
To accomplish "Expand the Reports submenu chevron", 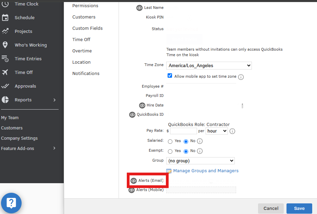I will [x=54, y=100].
